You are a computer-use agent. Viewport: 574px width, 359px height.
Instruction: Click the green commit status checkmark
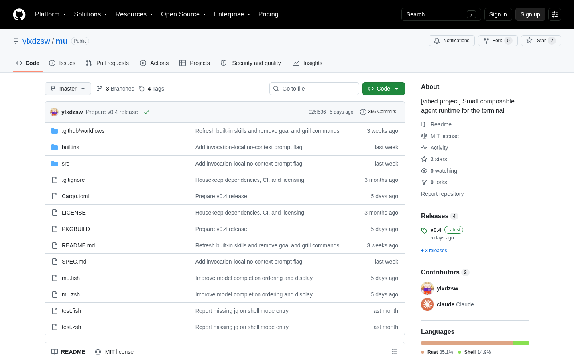147,112
